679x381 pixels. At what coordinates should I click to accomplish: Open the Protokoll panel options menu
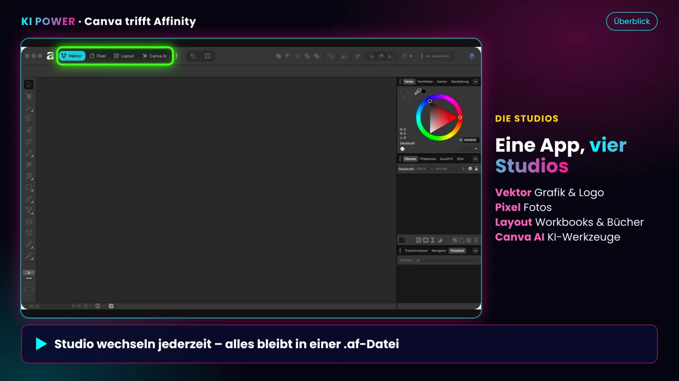475,251
